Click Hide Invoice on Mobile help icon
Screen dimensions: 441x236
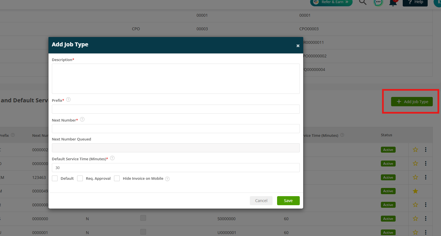tap(167, 179)
